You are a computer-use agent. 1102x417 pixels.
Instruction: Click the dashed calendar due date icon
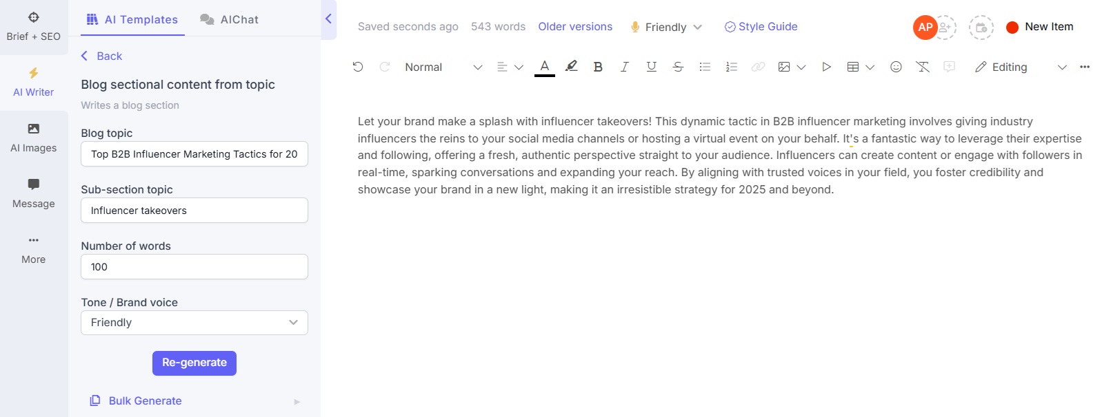[981, 28]
